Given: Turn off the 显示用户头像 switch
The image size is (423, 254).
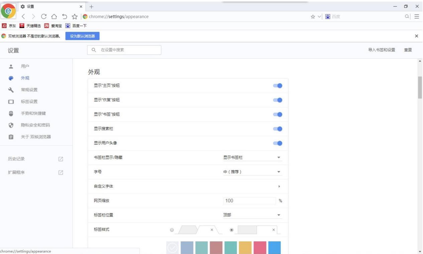Looking at the screenshot, I should coord(278,143).
